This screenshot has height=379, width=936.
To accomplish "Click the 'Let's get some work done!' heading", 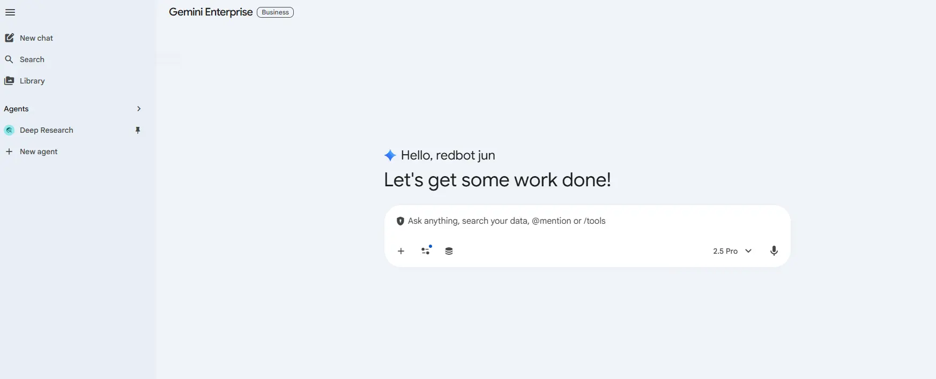I will click(x=497, y=180).
